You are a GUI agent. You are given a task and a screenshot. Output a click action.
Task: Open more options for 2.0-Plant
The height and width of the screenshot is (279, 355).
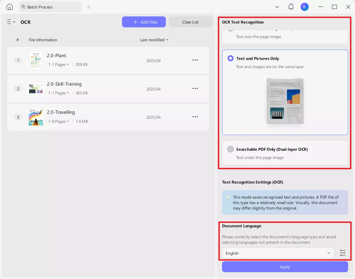click(195, 60)
